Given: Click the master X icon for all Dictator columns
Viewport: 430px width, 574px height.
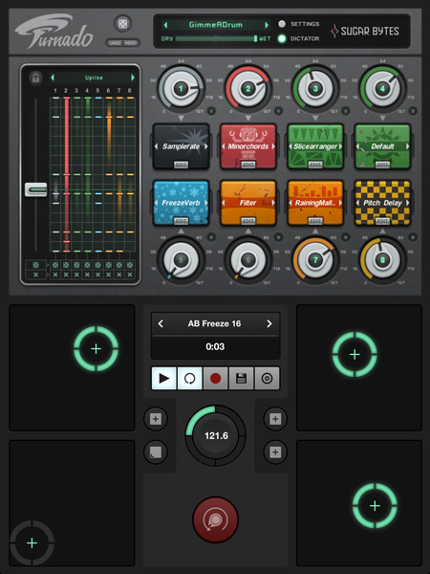Looking at the screenshot, I should pyautogui.click(x=36, y=275).
